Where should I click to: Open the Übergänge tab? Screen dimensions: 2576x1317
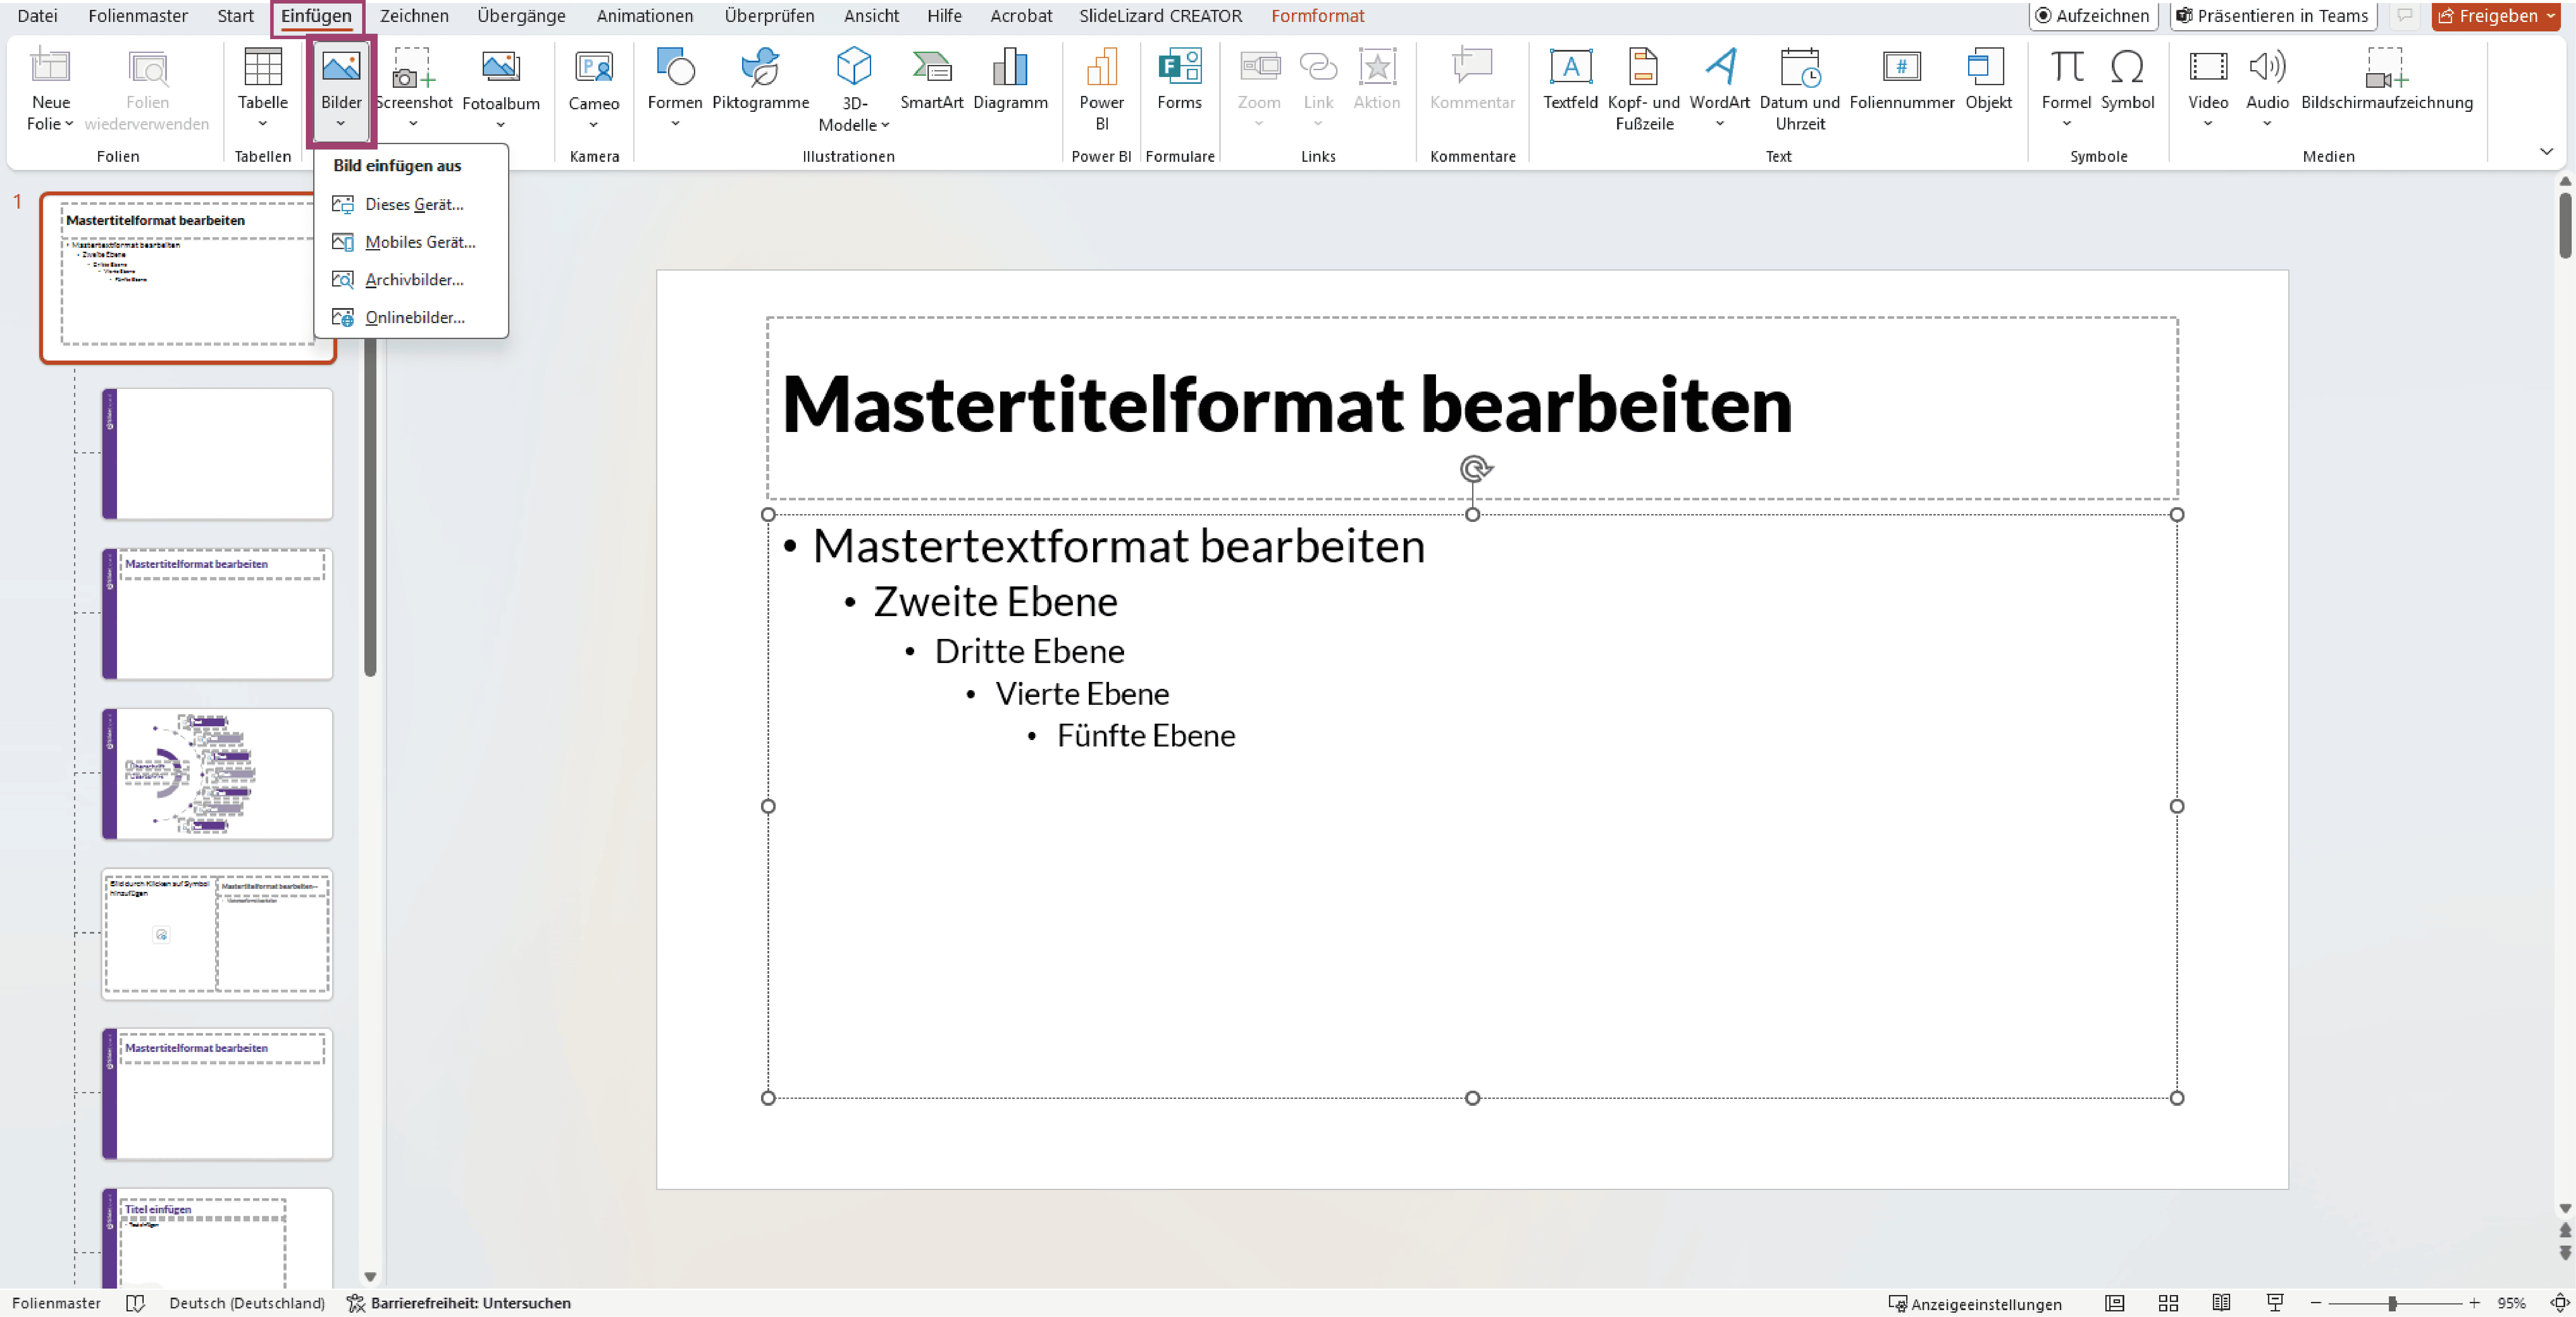[521, 16]
